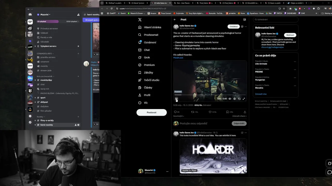The height and width of the screenshot is (186, 332).
Task: Open Grok in X sidebar
Action: point(144,57)
